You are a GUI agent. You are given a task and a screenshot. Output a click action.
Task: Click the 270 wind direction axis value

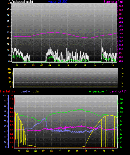(9, 73)
